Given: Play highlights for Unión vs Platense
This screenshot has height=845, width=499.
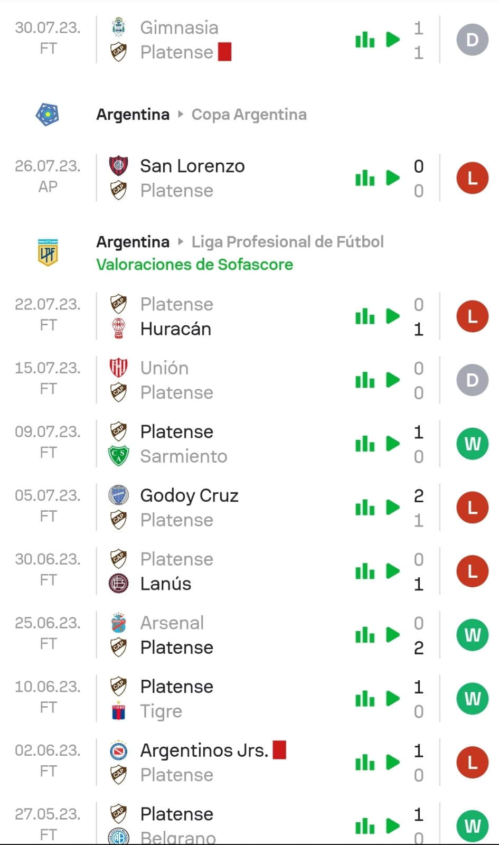Looking at the screenshot, I should (x=393, y=380).
